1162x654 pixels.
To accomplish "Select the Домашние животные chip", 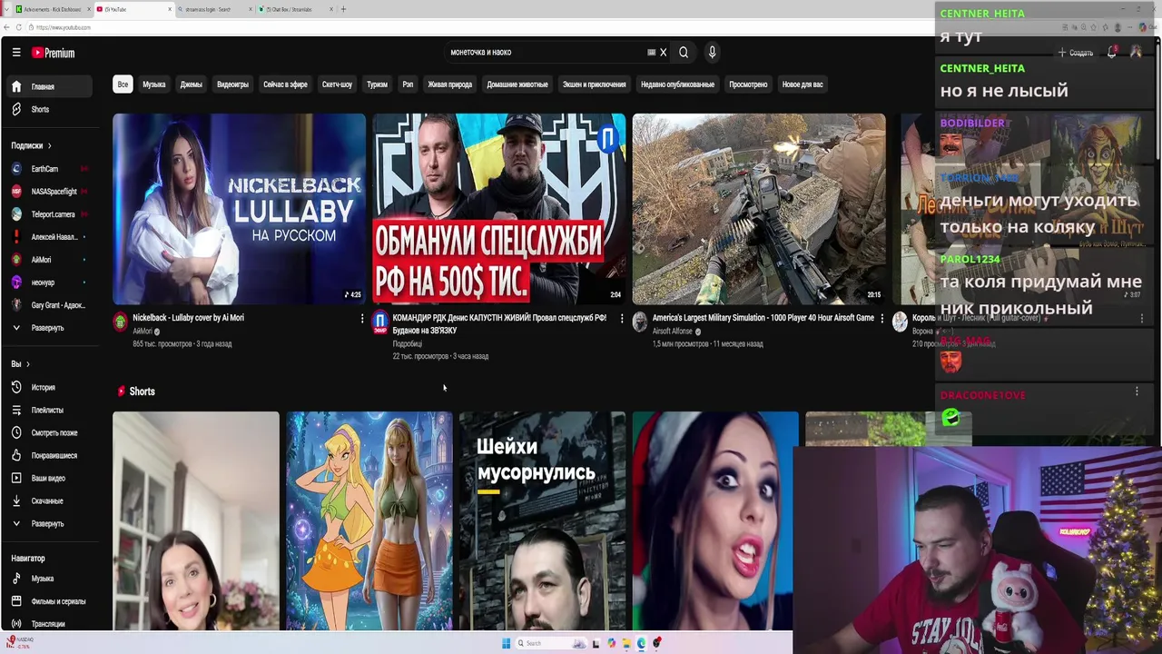I will point(517,84).
